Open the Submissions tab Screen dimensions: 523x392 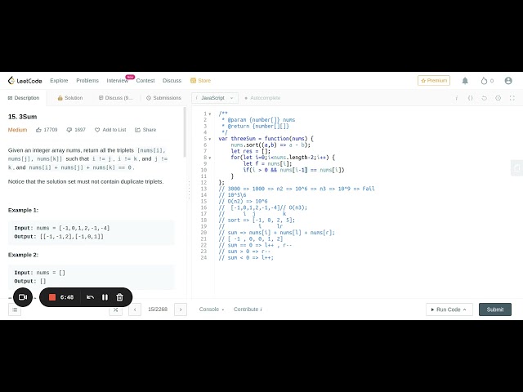tap(163, 98)
